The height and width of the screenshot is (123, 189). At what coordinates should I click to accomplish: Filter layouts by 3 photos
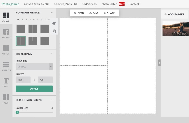(30, 20)
